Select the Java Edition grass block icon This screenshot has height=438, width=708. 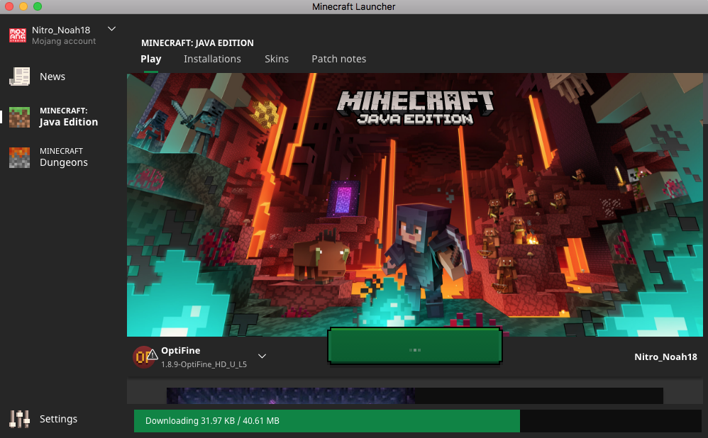point(19,117)
